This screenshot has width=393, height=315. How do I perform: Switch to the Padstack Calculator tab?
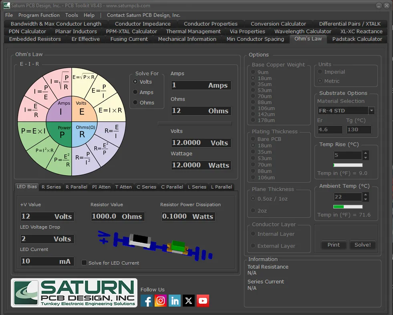pos(357,39)
